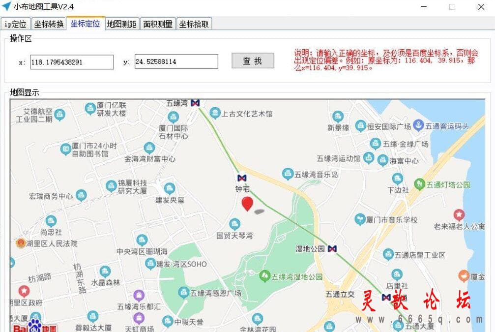Click the 五缘湾湿地公园 green park icon

tap(264, 276)
